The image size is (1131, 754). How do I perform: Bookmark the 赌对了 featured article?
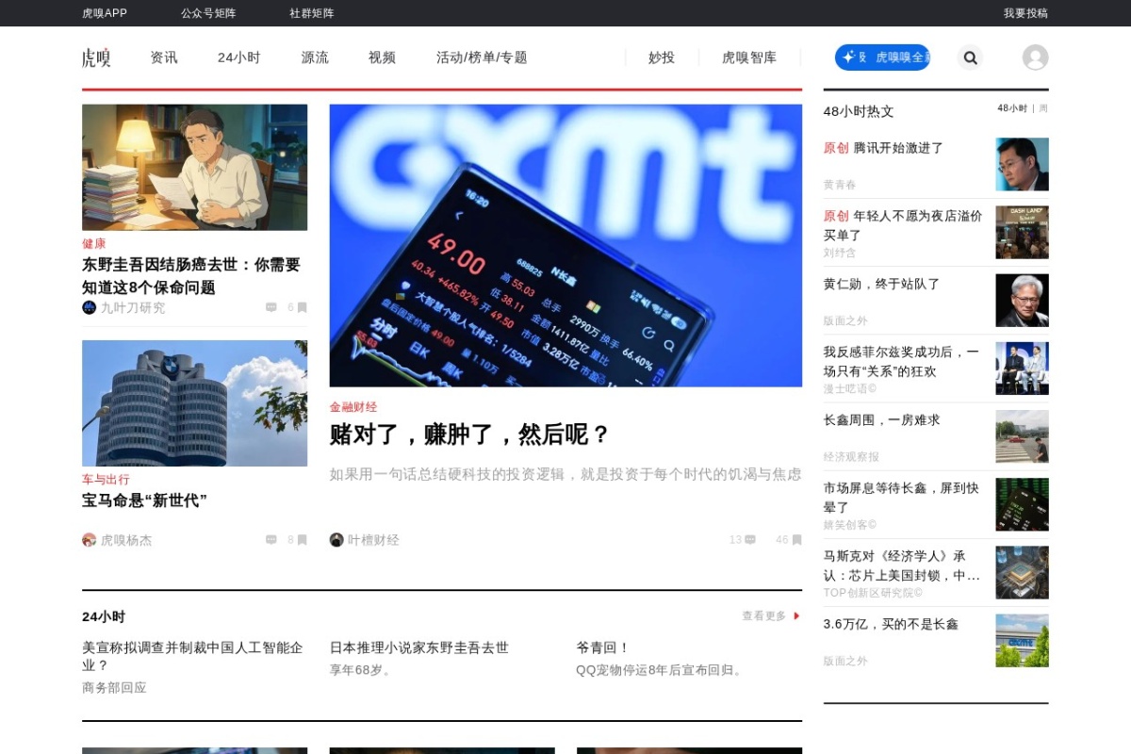(796, 540)
